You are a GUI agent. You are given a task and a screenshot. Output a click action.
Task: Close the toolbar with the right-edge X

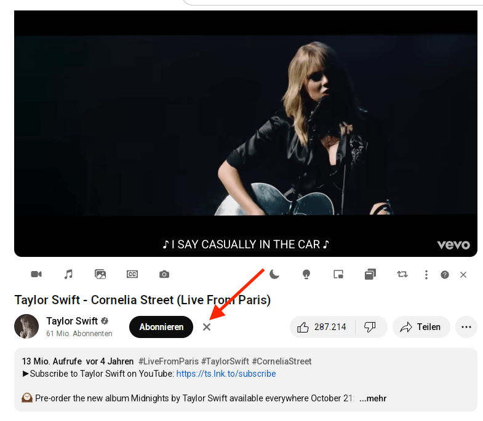(x=463, y=275)
